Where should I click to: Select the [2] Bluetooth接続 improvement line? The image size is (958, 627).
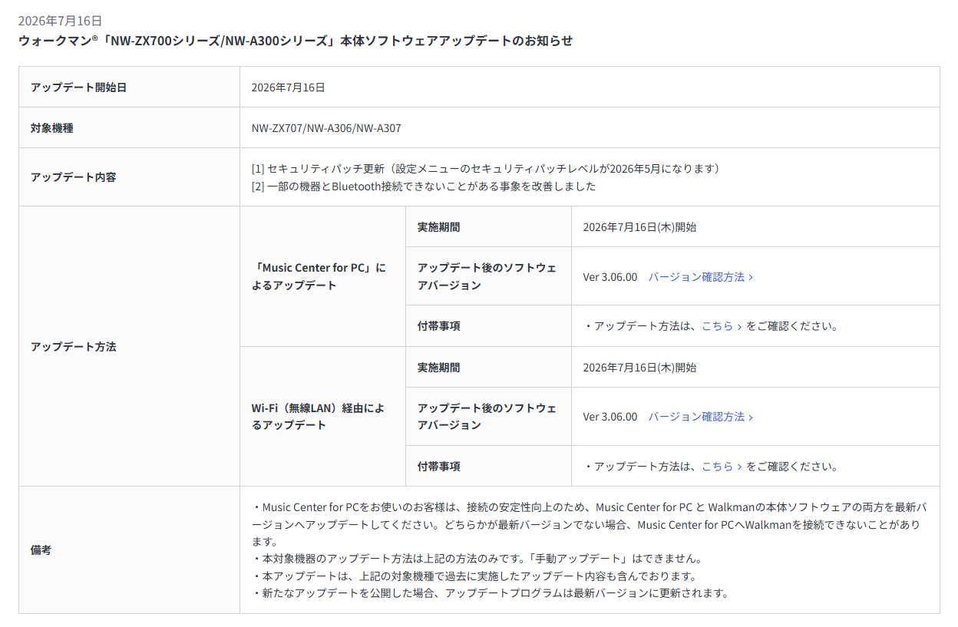click(424, 186)
